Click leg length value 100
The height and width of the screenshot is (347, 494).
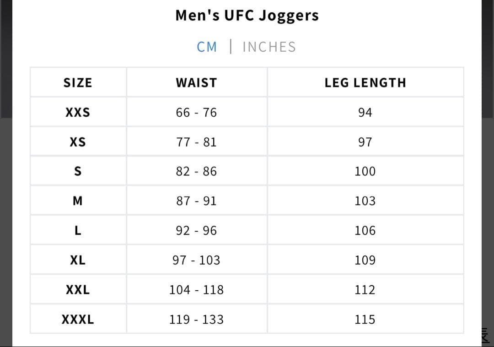click(365, 172)
